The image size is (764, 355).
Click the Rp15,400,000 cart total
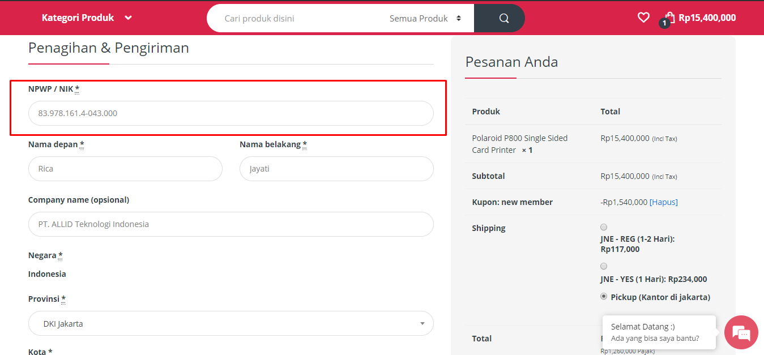[x=707, y=18]
